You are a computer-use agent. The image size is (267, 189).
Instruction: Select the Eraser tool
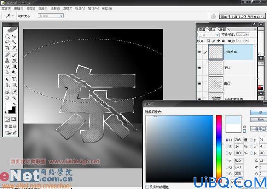tap(7, 66)
